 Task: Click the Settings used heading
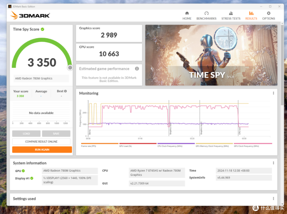[24, 199]
